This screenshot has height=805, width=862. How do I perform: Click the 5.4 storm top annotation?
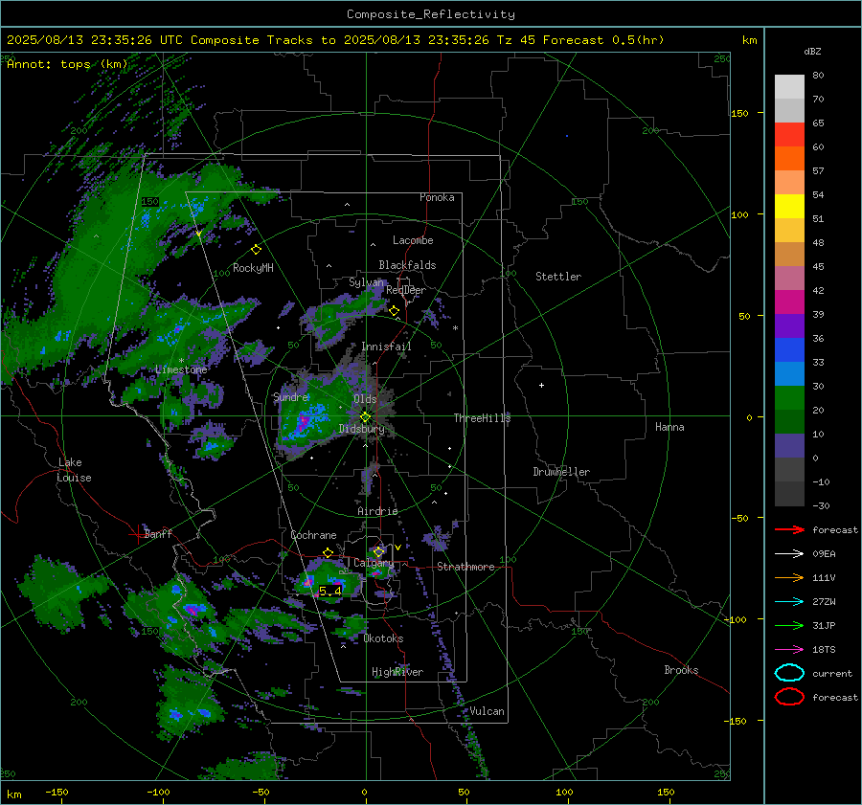click(329, 592)
